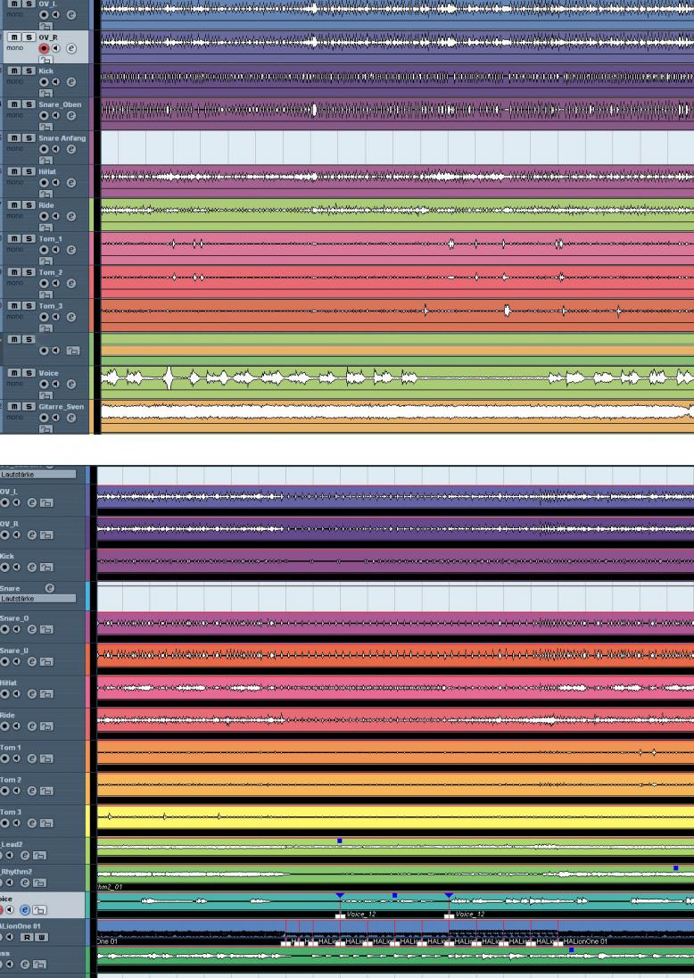Screen dimensions: 694x978
Task: Record-enable the Gitarre_Sven track
Action: [44, 418]
